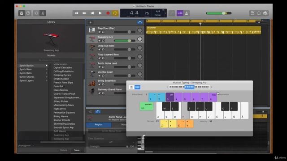Viewport: 287px width, 161px height.
Task: Choose the Smooth Synth Arp sound
Action: (x=64, y=127)
